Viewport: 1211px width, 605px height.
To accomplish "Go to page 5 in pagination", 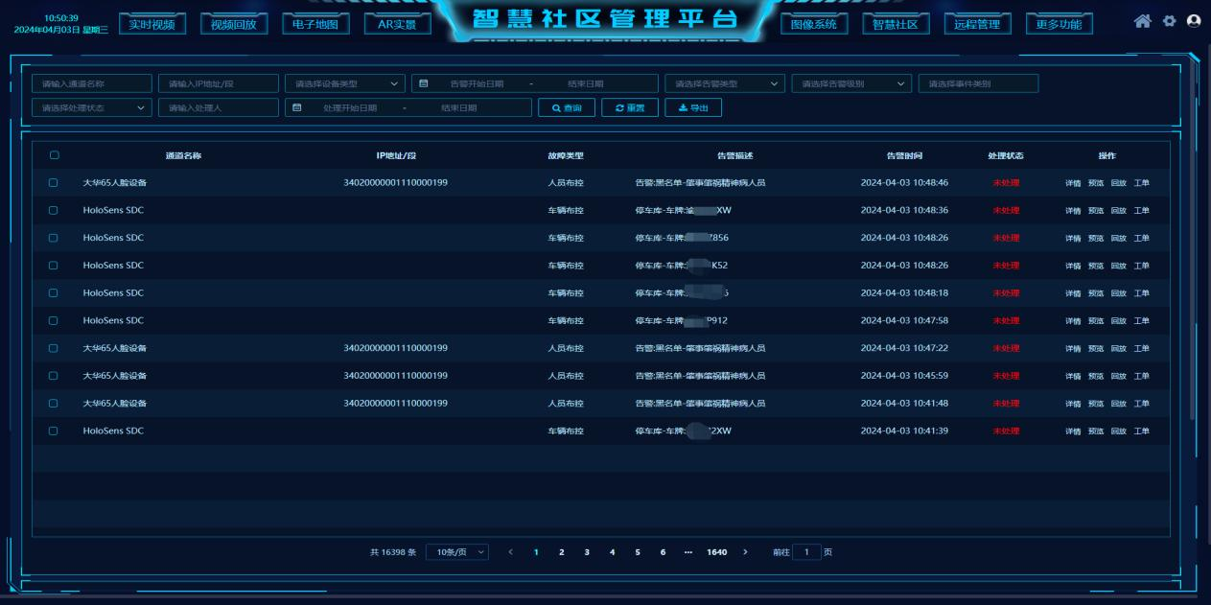I will click(637, 552).
